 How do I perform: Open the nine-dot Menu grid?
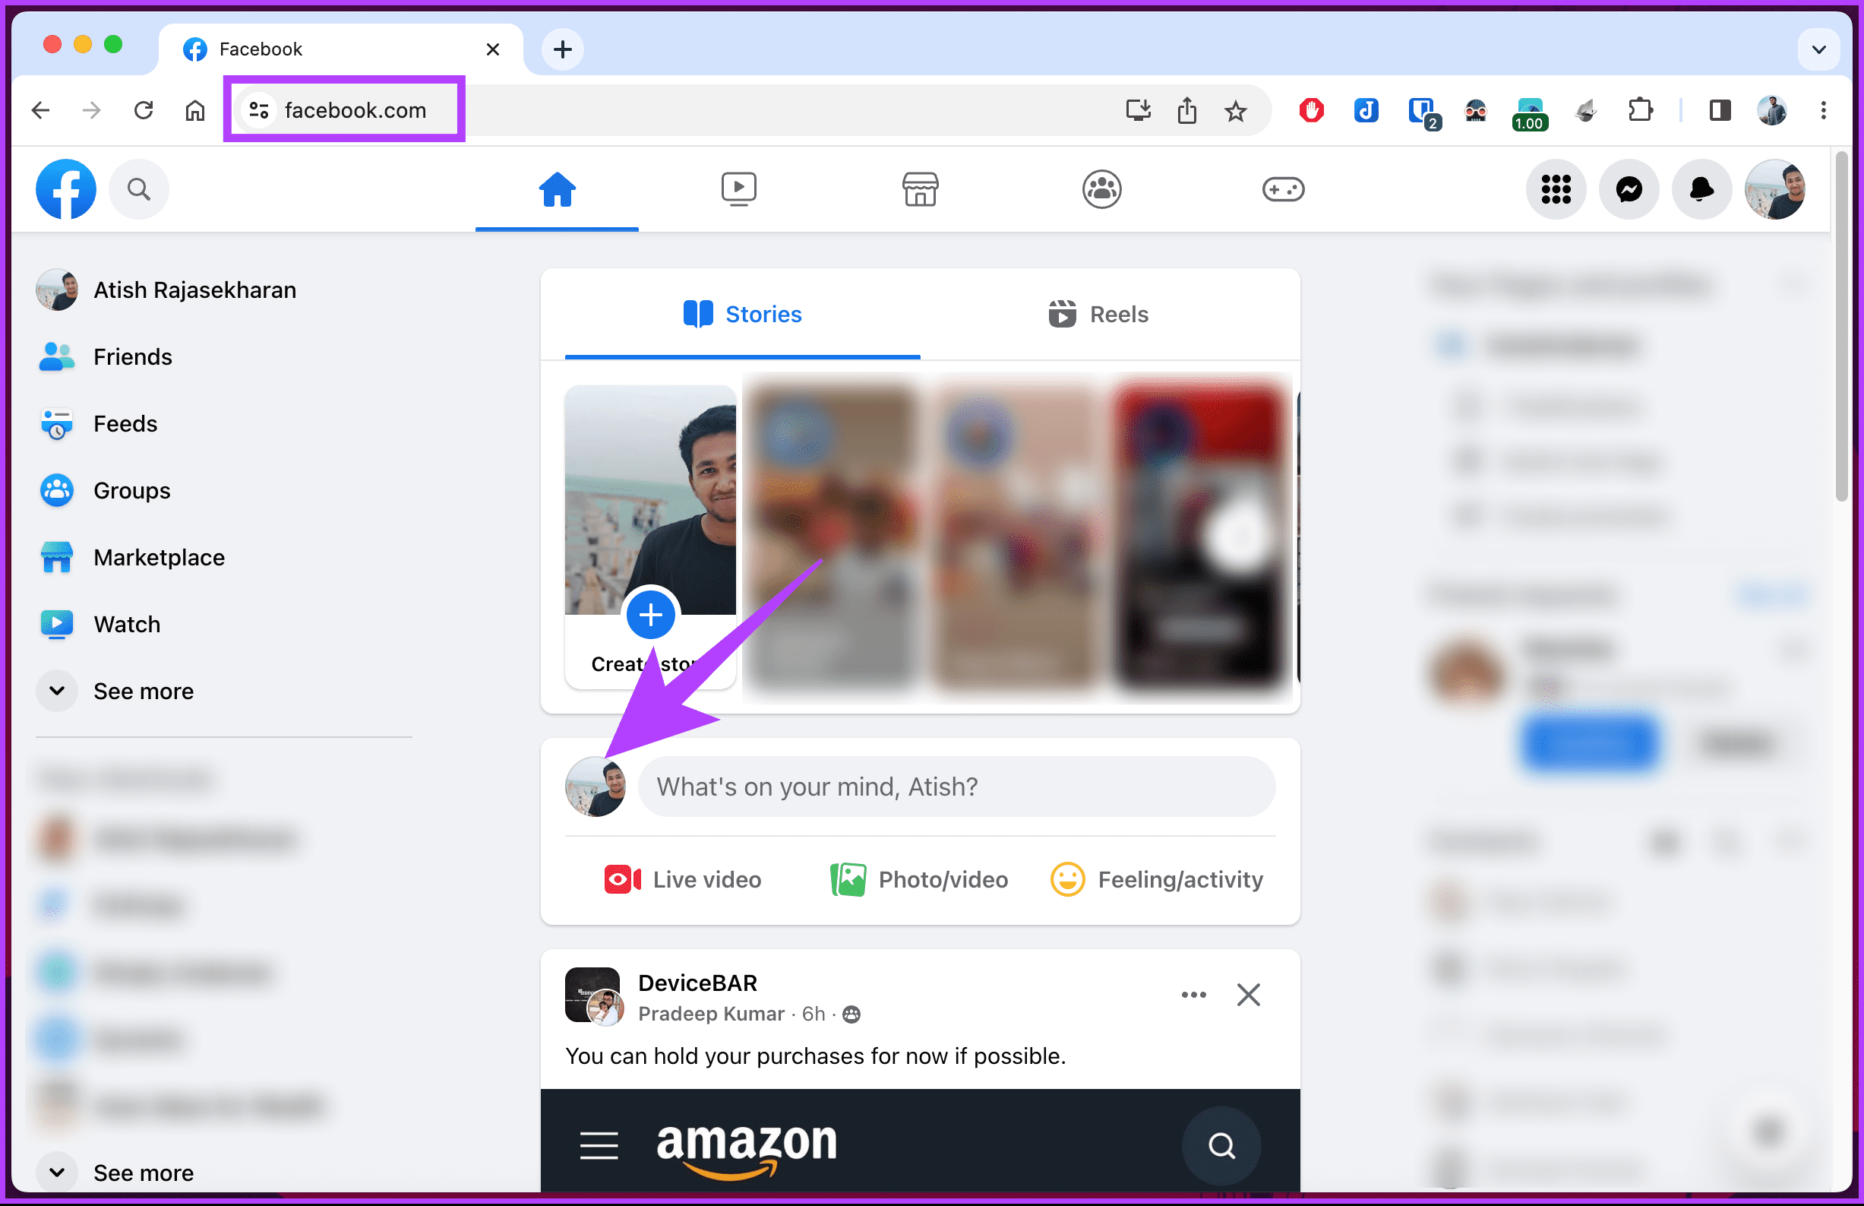pos(1556,188)
